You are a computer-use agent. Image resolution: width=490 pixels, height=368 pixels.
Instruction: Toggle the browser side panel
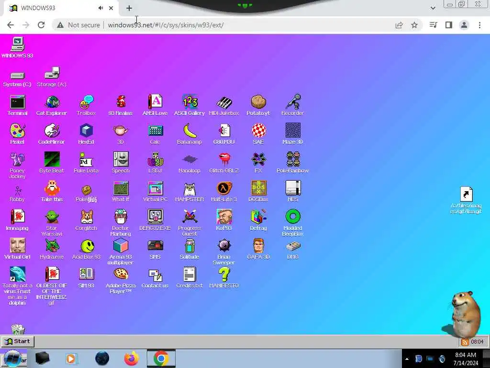(x=449, y=25)
